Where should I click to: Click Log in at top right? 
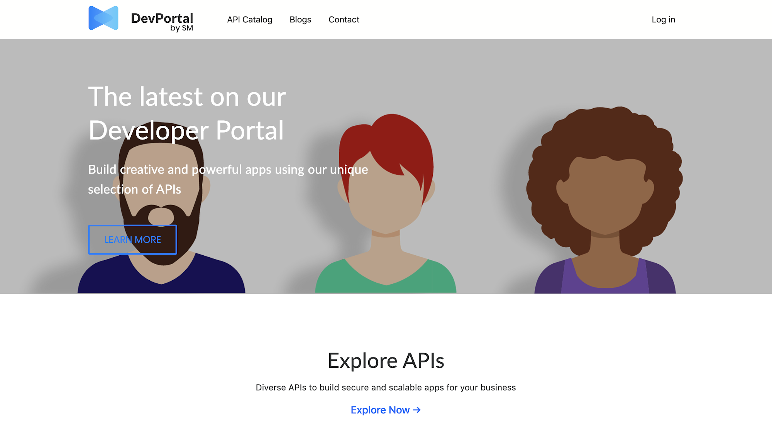[x=663, y=20]
